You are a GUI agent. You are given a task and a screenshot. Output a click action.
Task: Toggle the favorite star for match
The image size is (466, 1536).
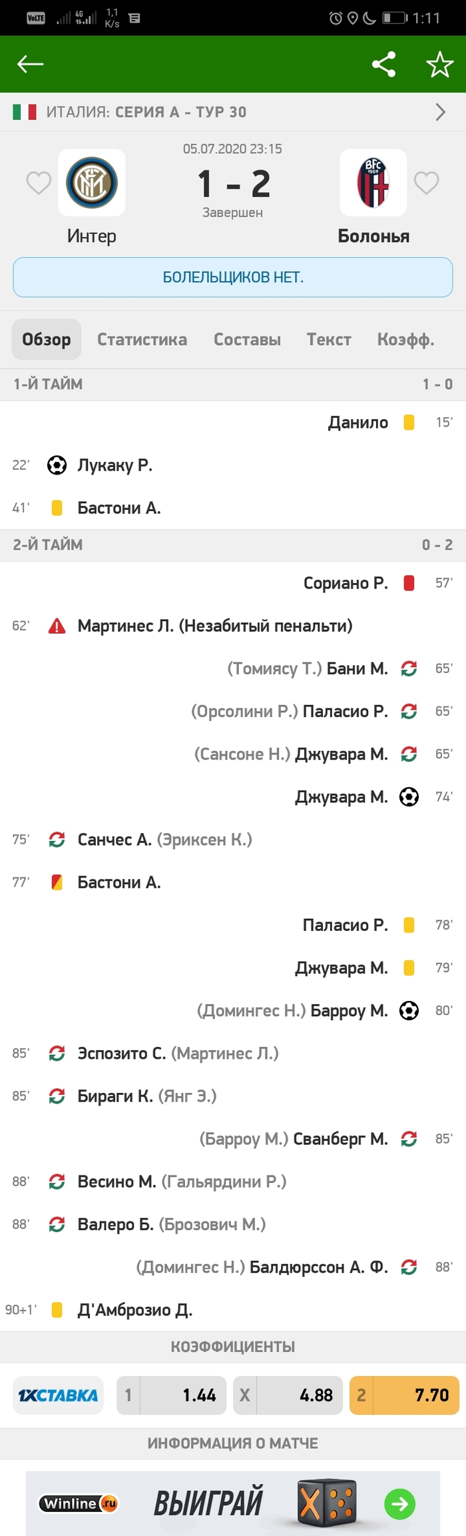click(x=439, y=64)
